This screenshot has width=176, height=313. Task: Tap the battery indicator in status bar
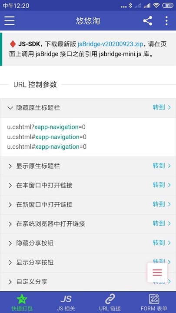168,6
